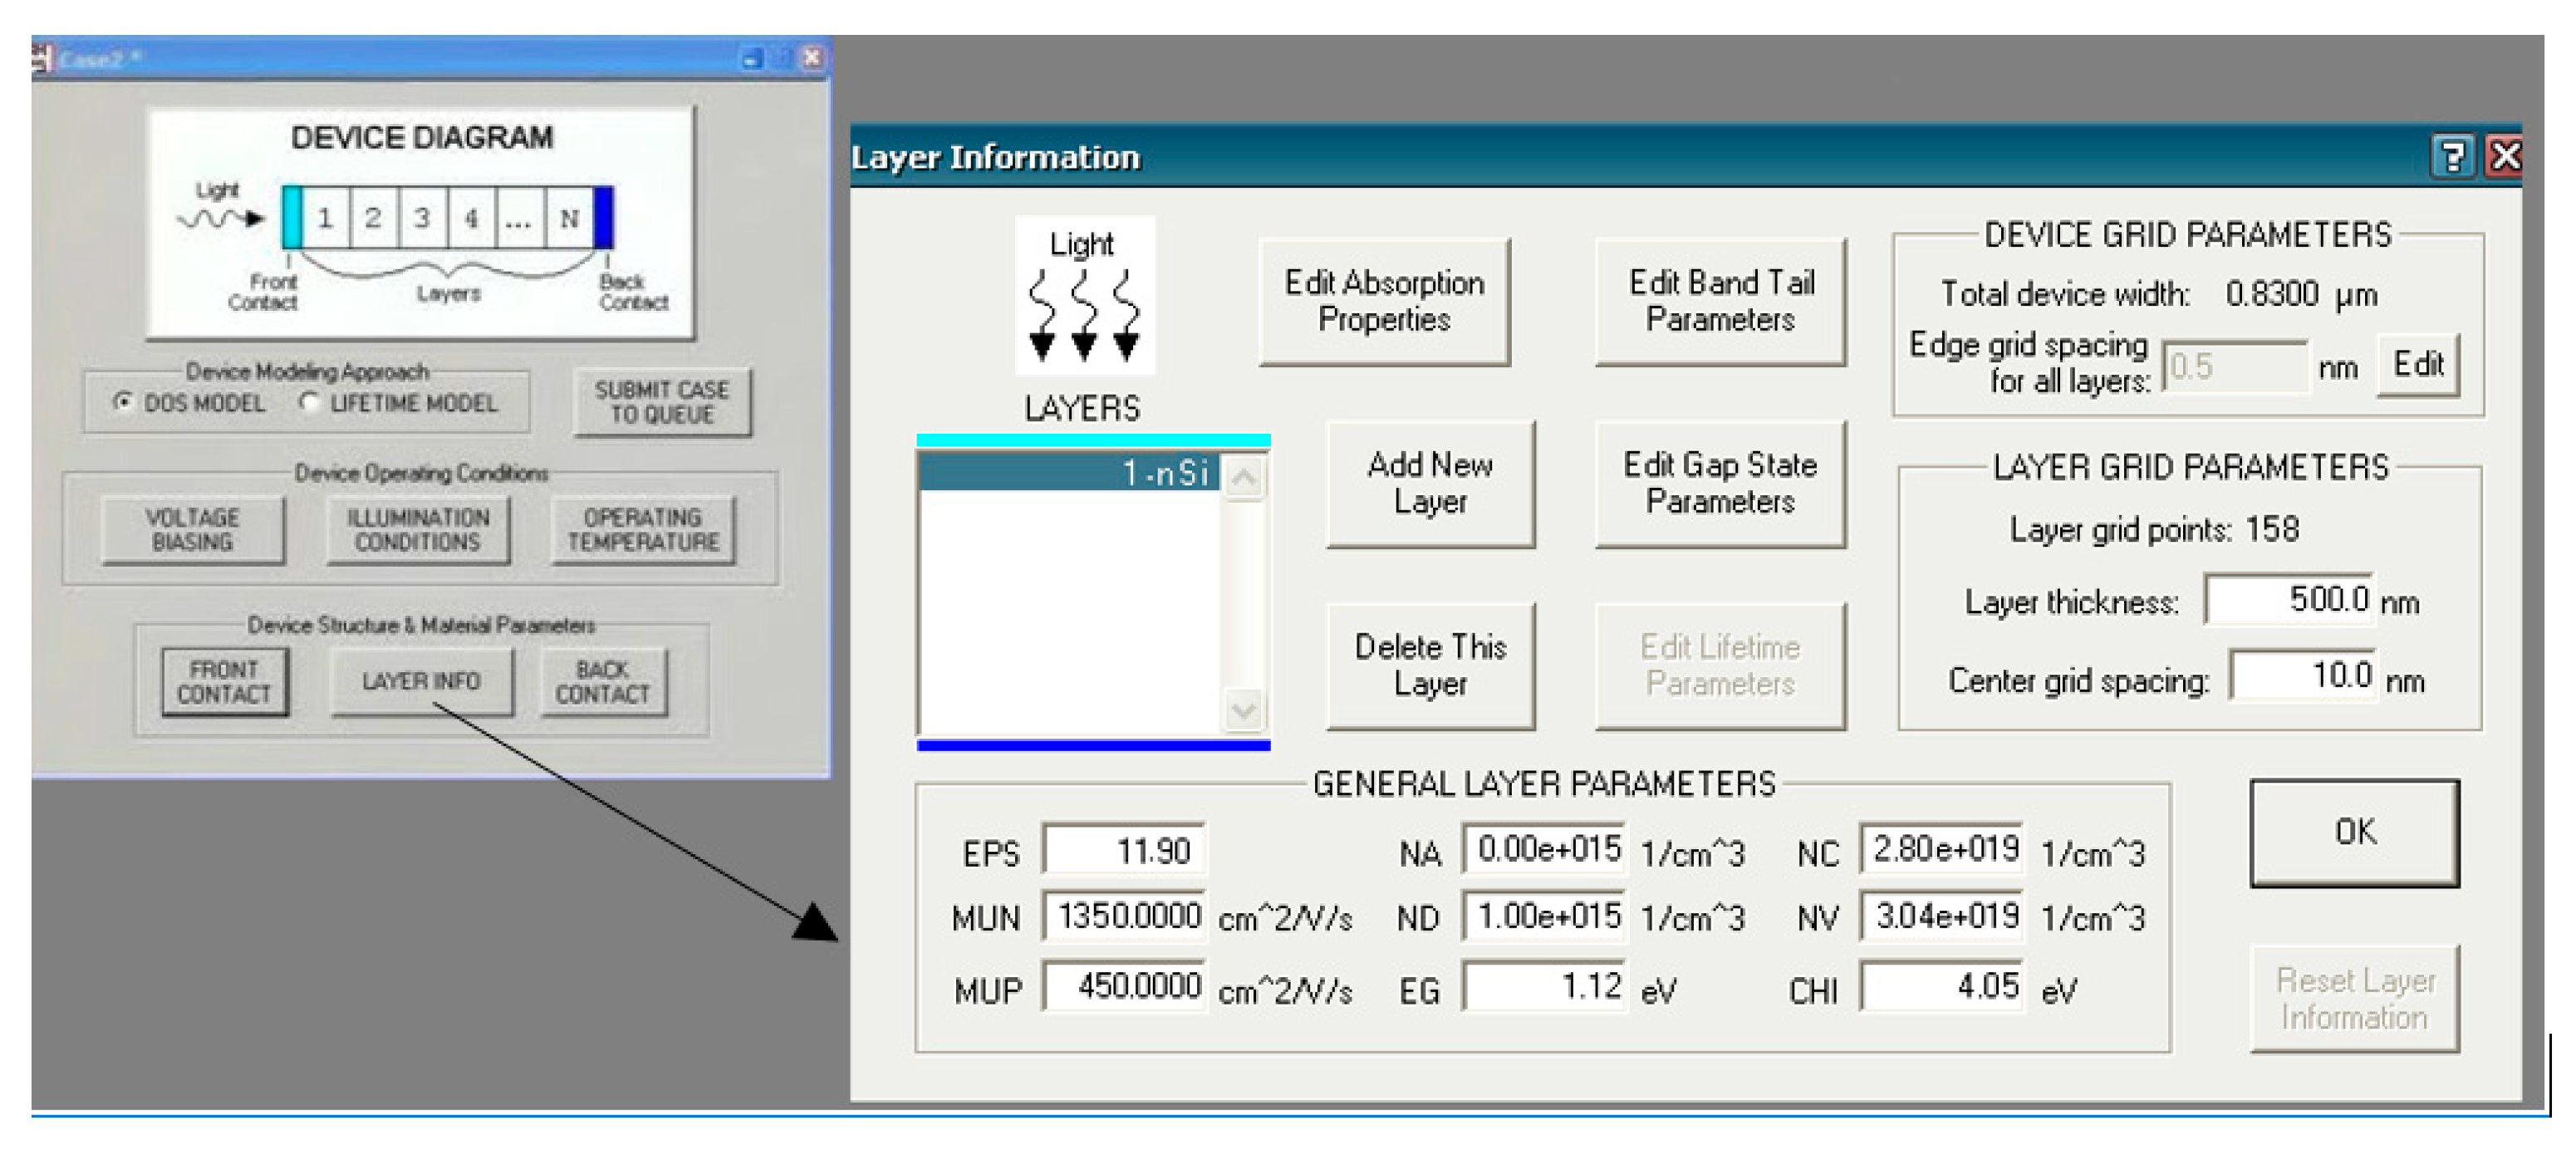2576x1150 pixels.
Task: Select the DOS MODEL radio button
Action: coord(123,401)
